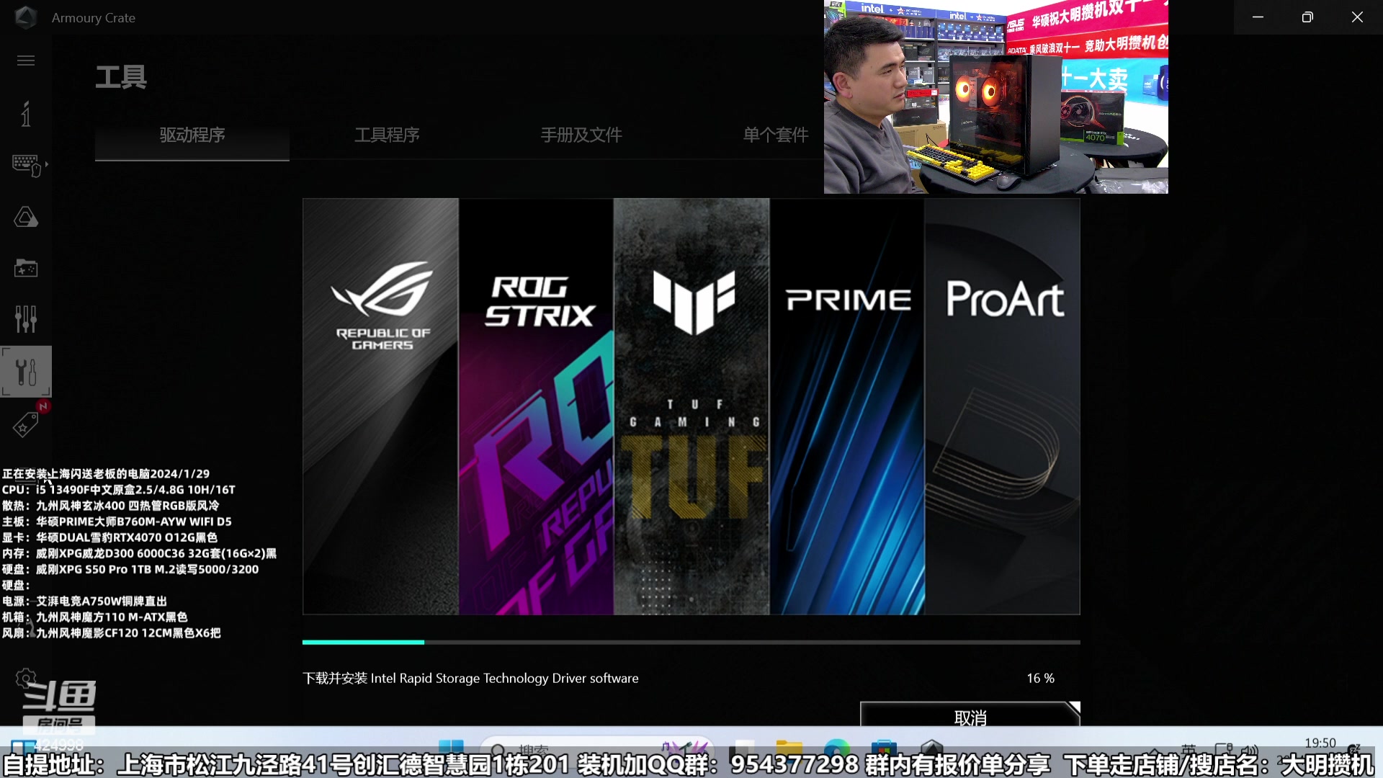Click the 取消 cancel button
The width and height of the screenshot is (1383, 778).
click(970, 717)
